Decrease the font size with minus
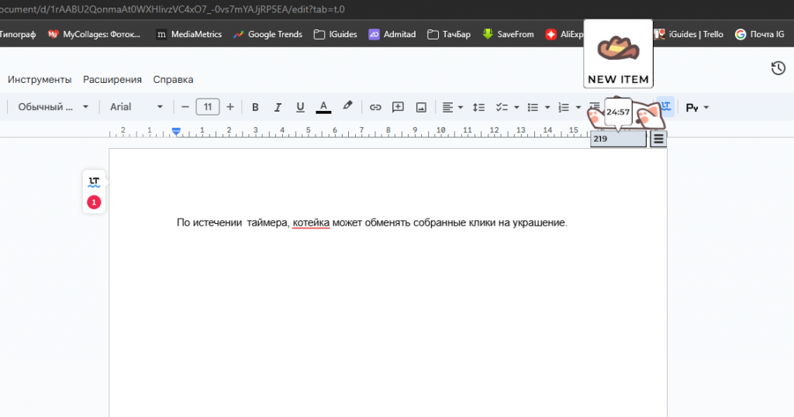This screenshot has width=794, height=417. click(x=185, y=107)
